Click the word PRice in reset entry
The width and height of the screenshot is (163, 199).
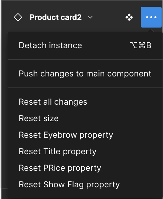[54, 168]
